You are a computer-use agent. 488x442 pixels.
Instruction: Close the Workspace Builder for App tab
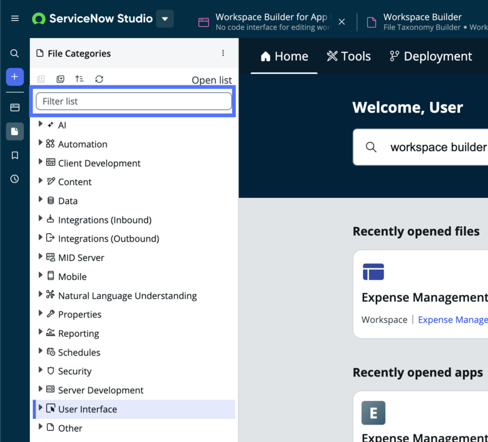341,22
